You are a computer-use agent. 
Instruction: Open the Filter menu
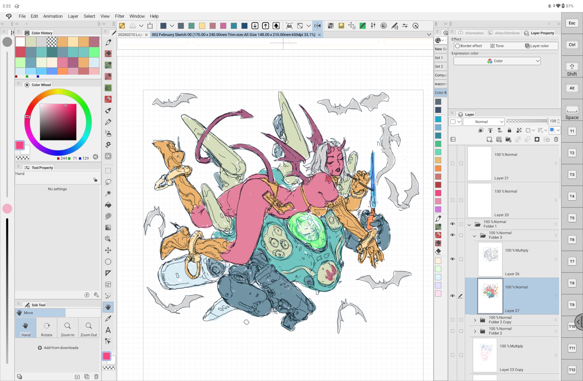[x=120, y=16]
